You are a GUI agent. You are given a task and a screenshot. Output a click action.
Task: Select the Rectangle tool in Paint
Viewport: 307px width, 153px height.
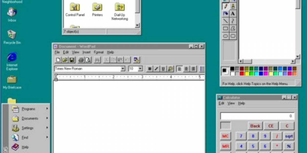click(x=225, y=29)
